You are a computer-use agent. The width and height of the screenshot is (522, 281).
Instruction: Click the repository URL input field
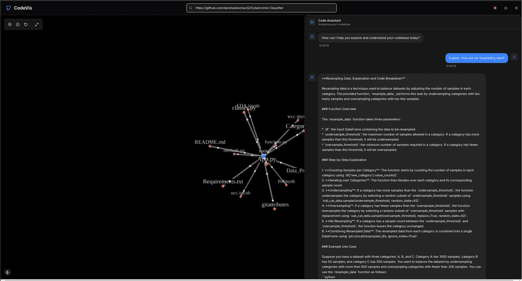click(261, 8)
